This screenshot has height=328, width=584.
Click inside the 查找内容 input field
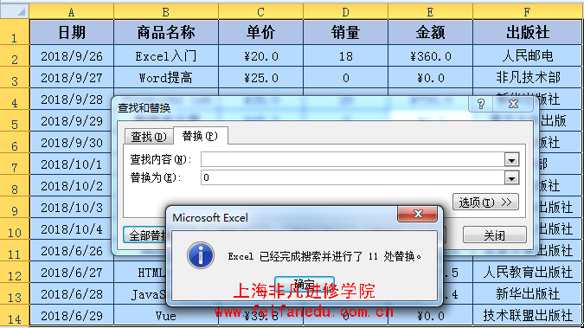coord(353,160)
